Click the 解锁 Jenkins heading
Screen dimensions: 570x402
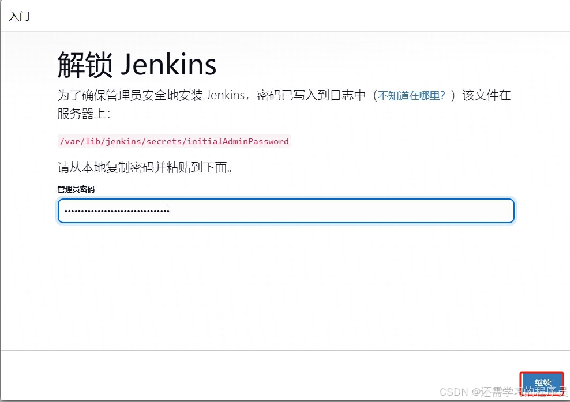137,65
